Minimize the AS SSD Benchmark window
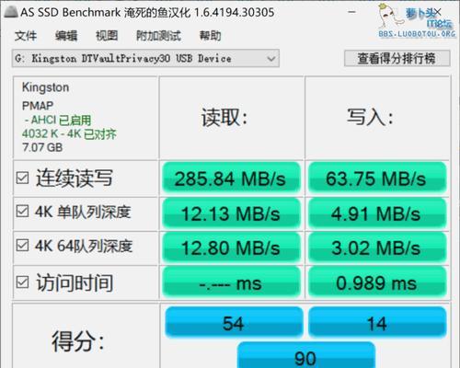 352,12
